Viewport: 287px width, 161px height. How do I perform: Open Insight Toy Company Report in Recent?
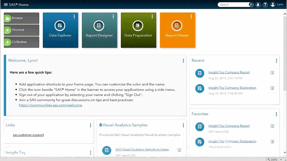pyautogui.click(x=229, y=72)
